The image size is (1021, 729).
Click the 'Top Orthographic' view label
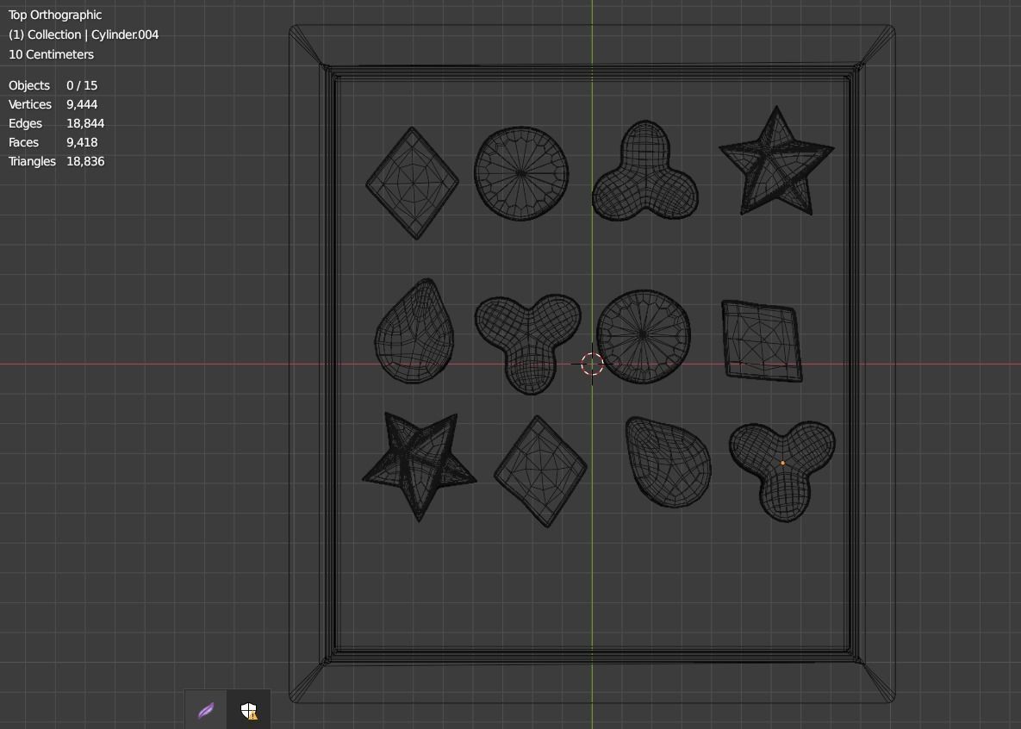(x=55, y=15)
